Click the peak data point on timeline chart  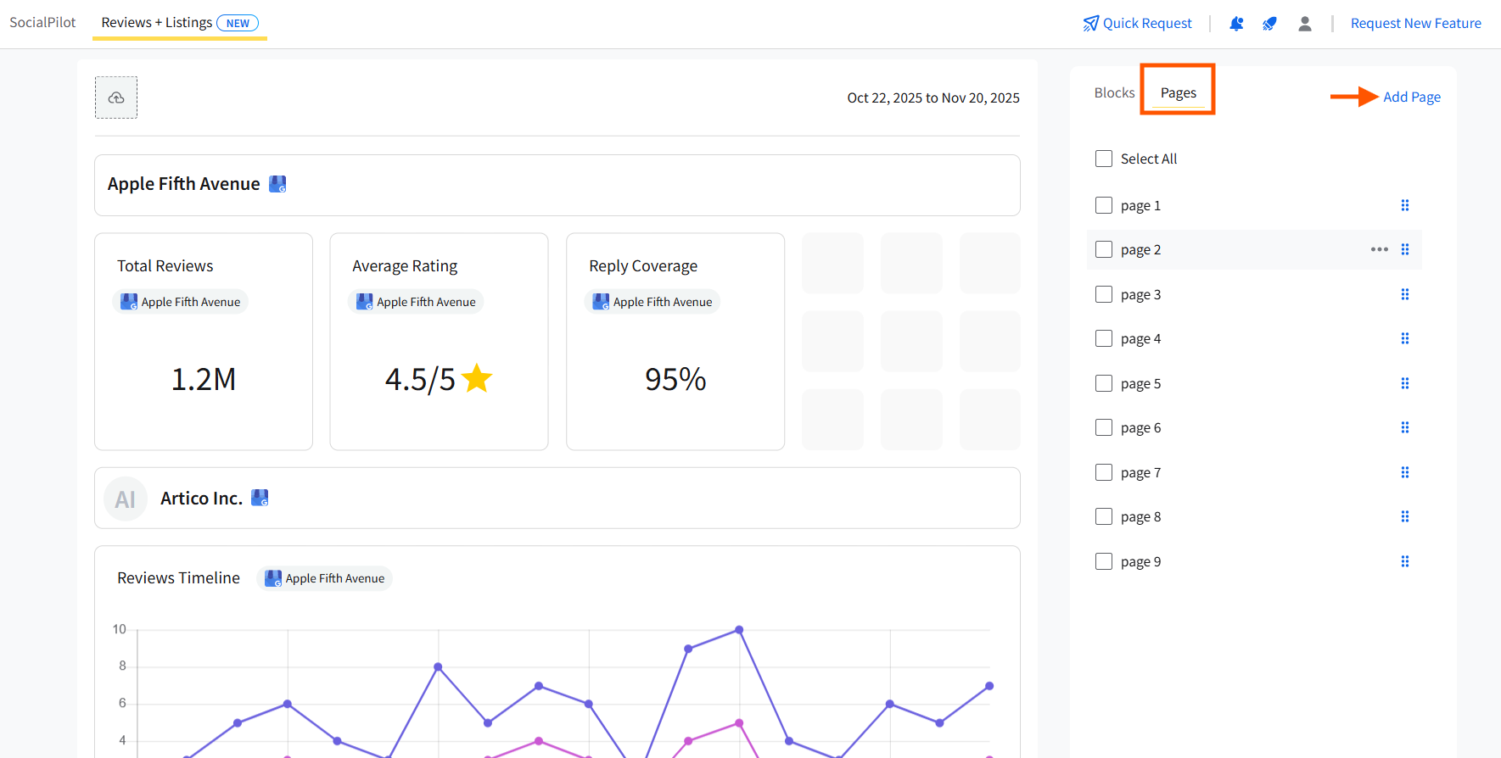[739, 630]
